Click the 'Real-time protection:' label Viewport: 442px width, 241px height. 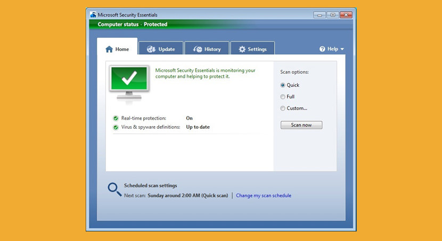144,118
